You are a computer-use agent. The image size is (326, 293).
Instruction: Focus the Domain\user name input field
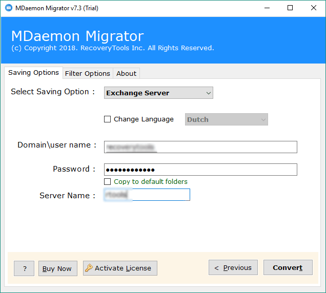pyautogui.click(x=200, y=147)
